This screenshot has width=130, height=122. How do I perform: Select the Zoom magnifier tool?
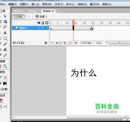coord(5,66)
